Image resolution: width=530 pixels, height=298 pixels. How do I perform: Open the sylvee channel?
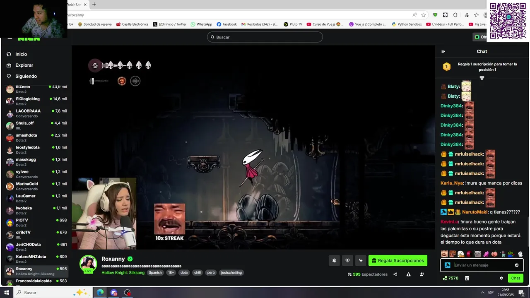36,174
